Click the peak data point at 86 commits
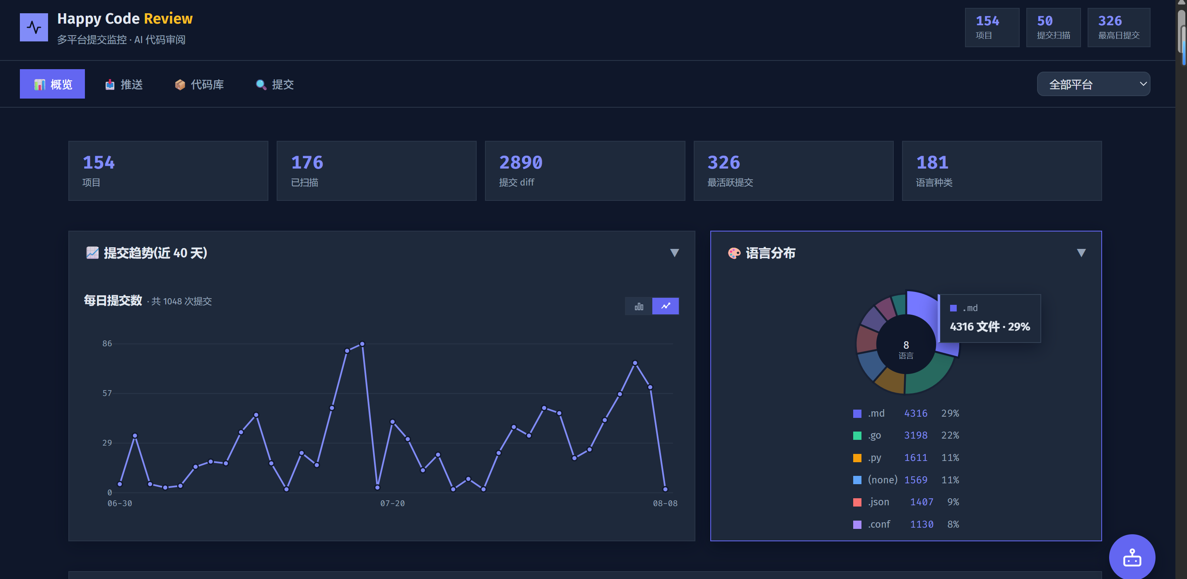This screenshot has height=579, width=1187. pyautogui.click(x=362, y=344)
